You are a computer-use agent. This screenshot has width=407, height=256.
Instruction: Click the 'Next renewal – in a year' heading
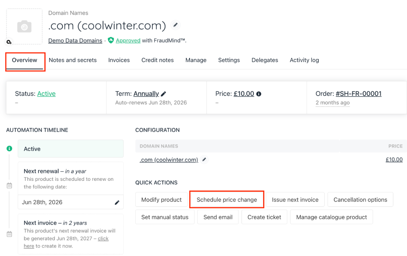click(x=55, y=171)
